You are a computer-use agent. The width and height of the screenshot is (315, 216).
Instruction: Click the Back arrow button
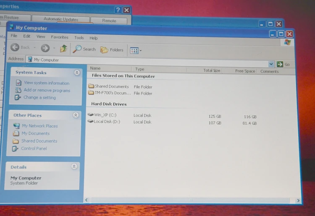[15, 47]
